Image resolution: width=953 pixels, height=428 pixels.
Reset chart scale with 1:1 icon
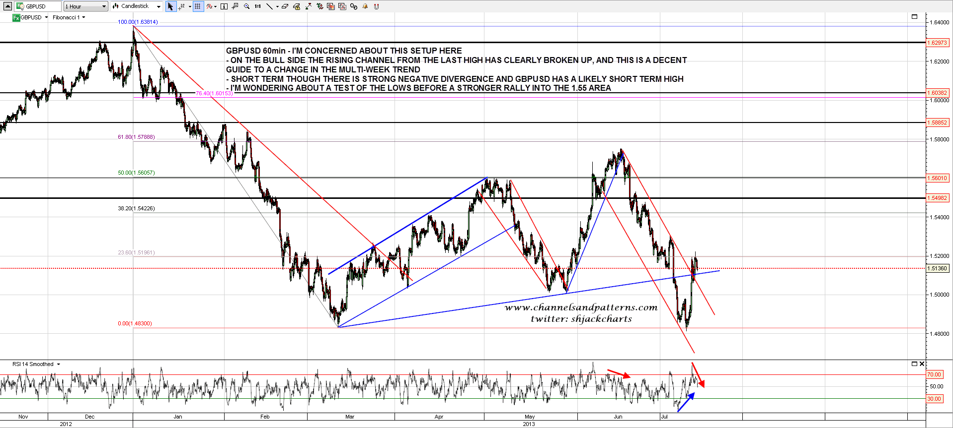(257, 6)
